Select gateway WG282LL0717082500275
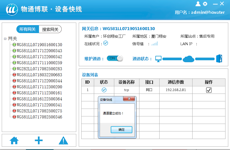Viewport: 230px width, 150px height. (x=39, y=111)
